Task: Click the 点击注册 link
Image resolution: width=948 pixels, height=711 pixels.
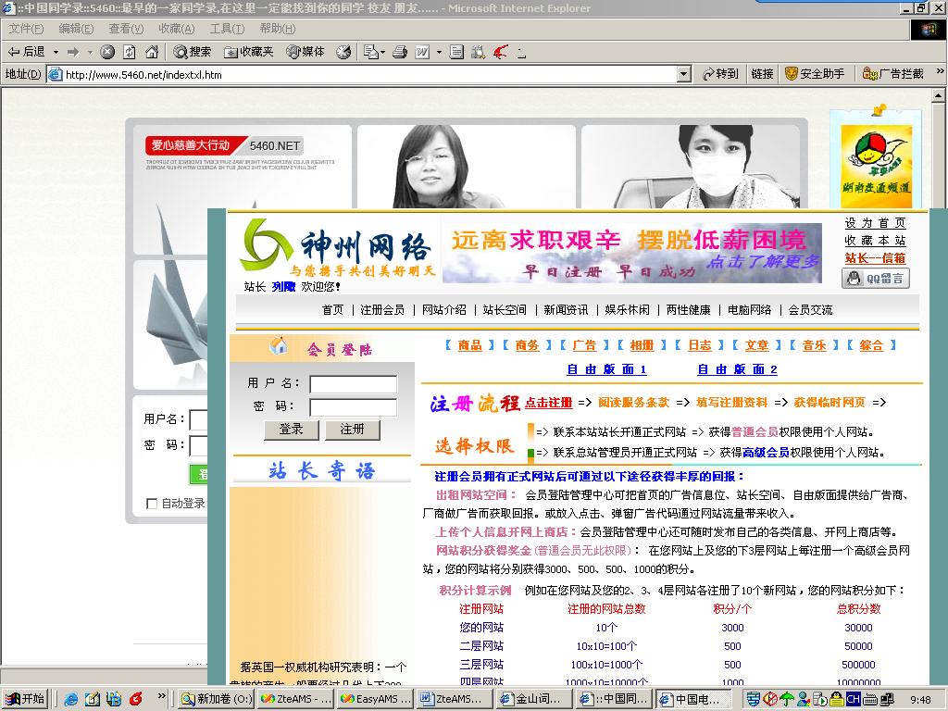Action: click(548, 403)
